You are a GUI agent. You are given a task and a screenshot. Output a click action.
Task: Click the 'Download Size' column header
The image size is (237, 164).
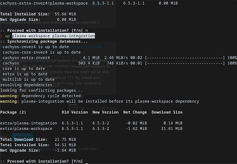(167, 112)
